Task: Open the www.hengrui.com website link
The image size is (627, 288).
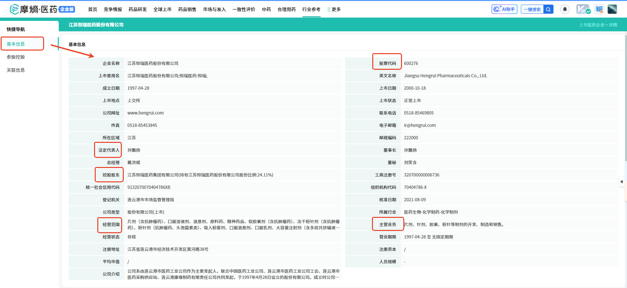Action: [x=145, y=113]
